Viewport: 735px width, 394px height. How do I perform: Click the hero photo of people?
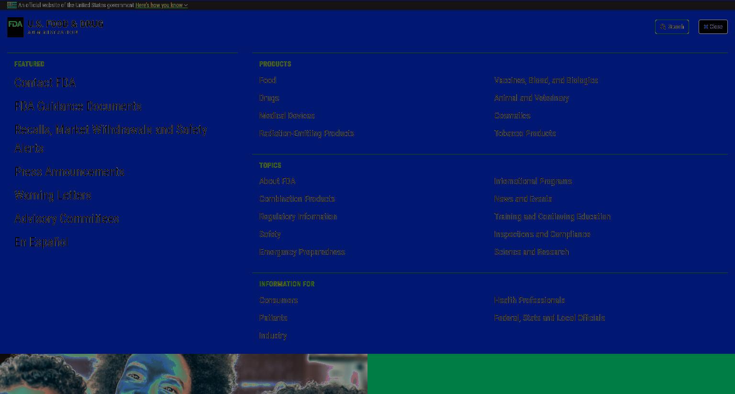pyautogui.click(x=184, y=374)
